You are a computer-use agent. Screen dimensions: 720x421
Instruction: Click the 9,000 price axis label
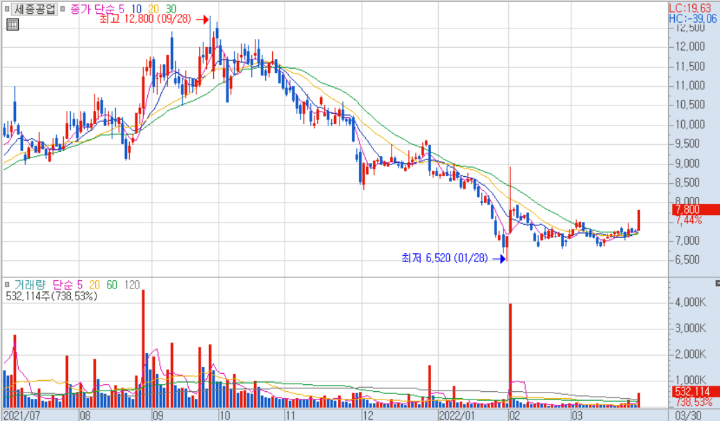[687, 163]
